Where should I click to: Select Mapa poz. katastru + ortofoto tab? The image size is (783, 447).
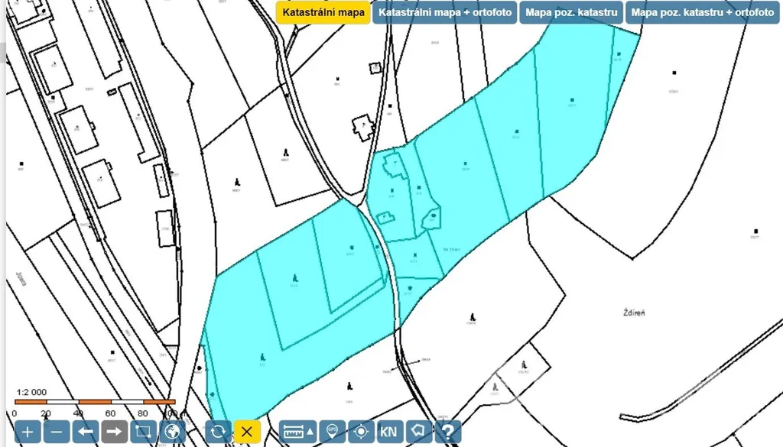coord(702,13)
